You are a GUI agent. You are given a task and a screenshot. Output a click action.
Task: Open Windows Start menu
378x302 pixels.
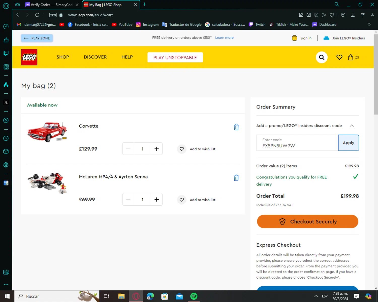(7, 296)
